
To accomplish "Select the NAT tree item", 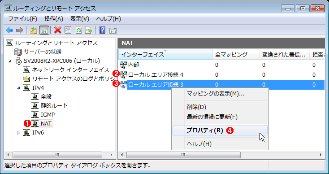I will pos(46,124).
